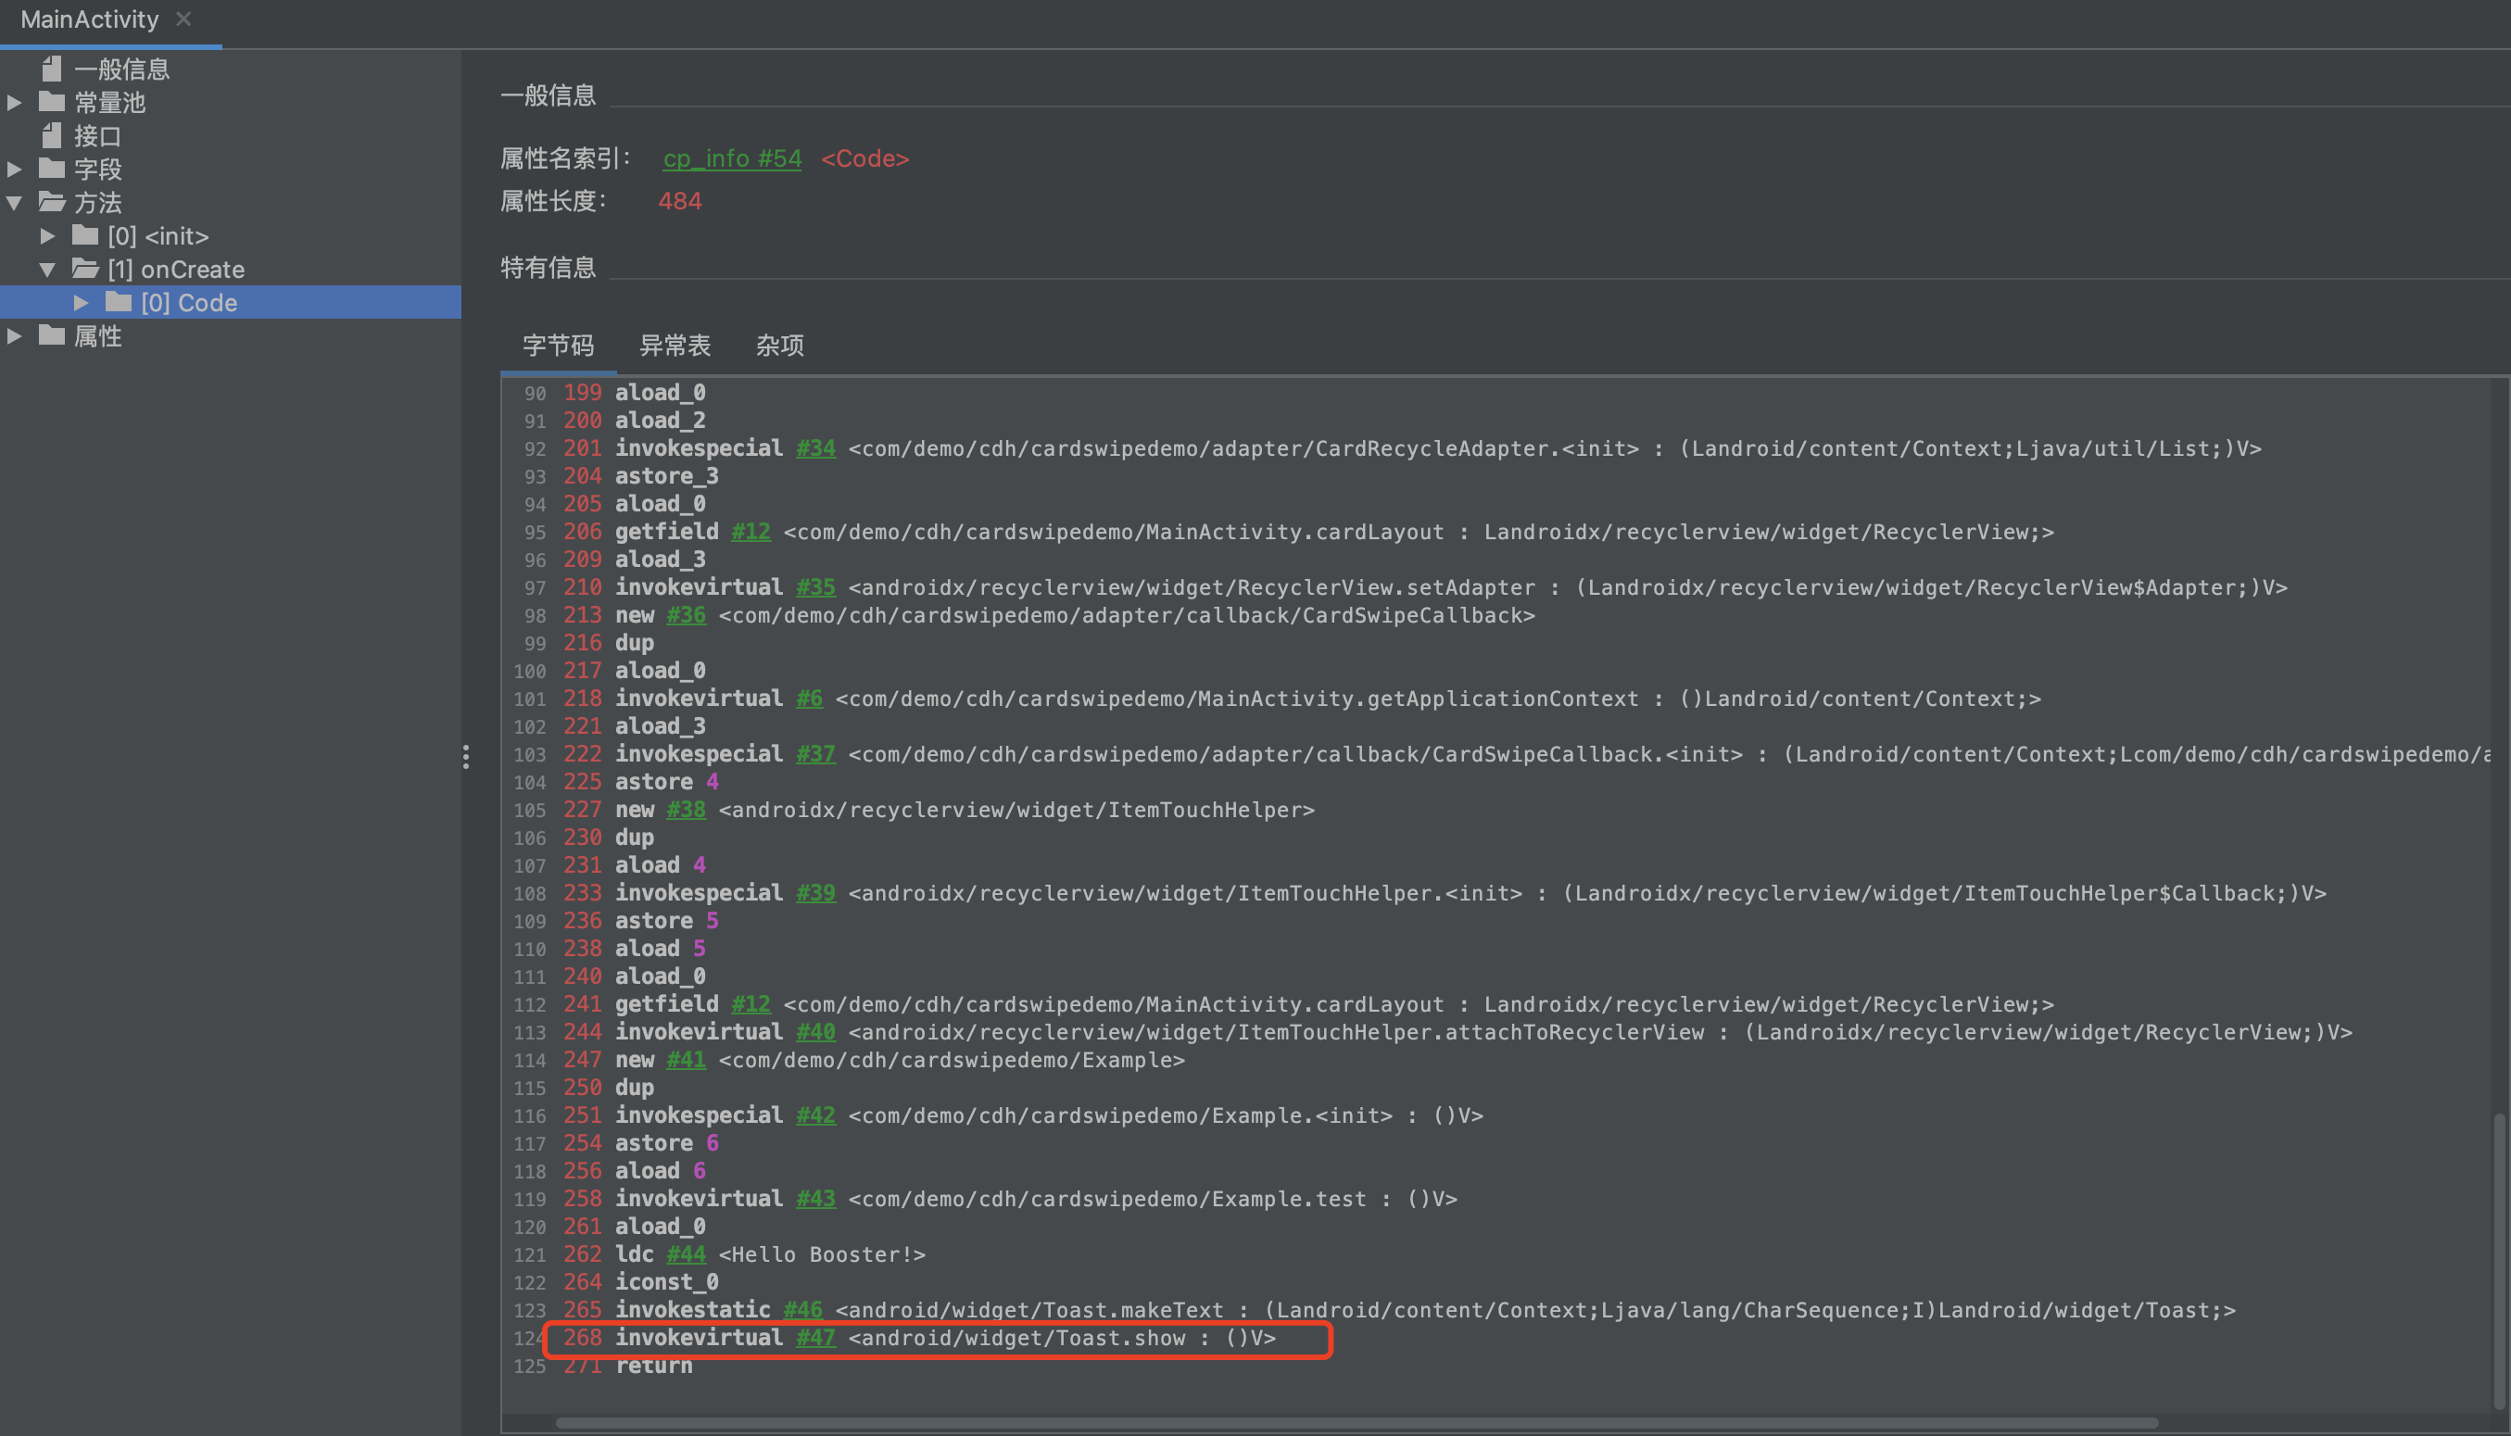This screenshot has width=2511, height=1436.
Task: Open the cp_info #54 link
Action: coord(732,158)
